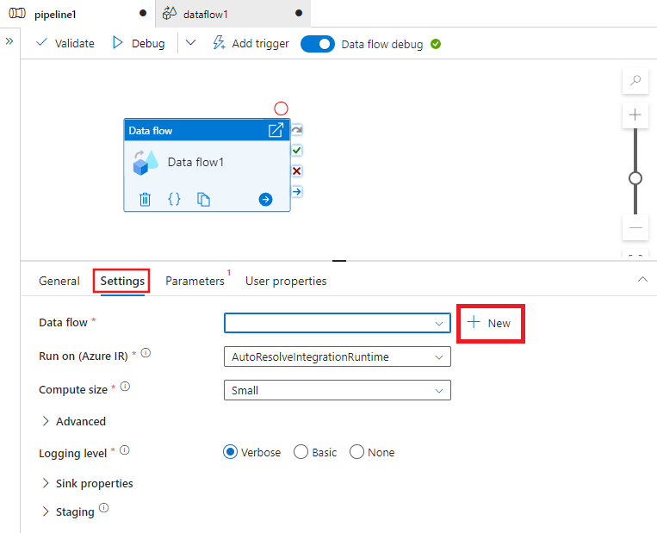Select the upon skip output connector
Screen dimensions: 657x533
click(297, 130)
